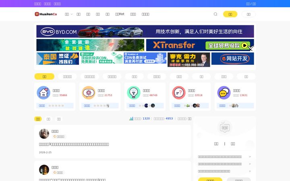290x181 pixels.
Task: Click the post count 13631
Action: [244, 95]
